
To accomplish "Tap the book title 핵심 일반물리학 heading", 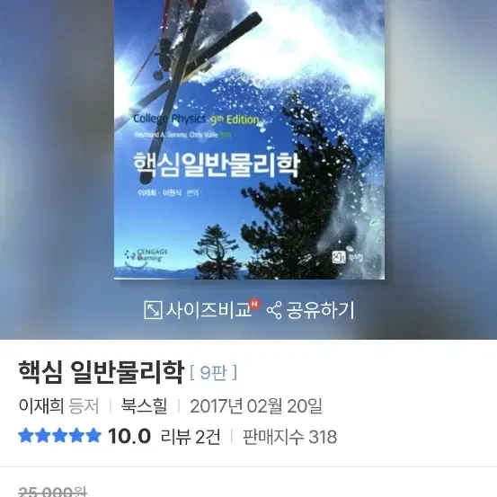I will click(x=102, y=372).
